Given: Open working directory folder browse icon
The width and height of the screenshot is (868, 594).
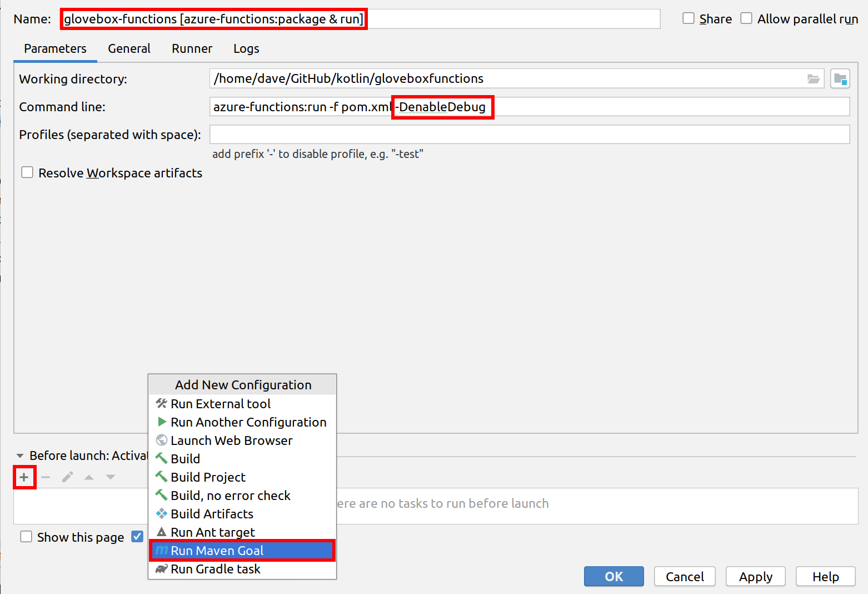Looking at the screenshot, I should [814, 79].
